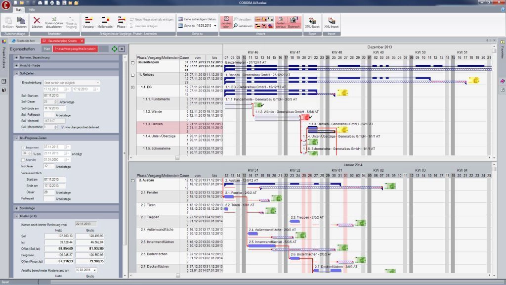The image size is (506, 285).
Task: Click the XML-Import icon
Action: (331, 22)
